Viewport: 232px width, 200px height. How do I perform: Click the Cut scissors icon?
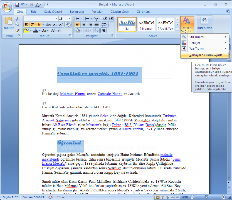[17, 19]
